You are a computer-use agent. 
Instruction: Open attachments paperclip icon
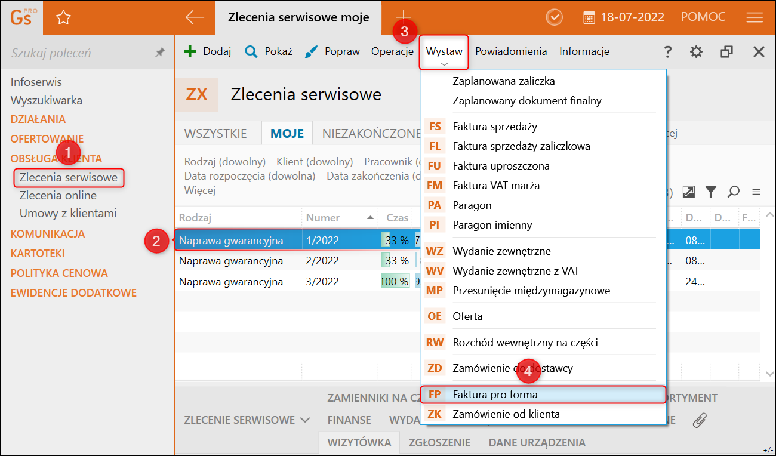click(x=699, y=420)
